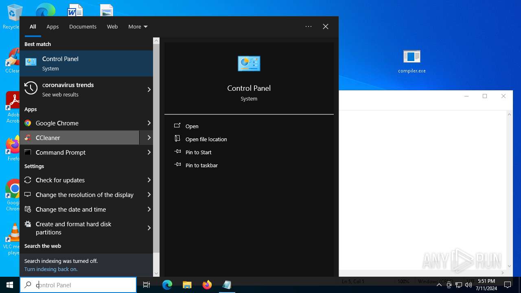
Task: Choose Pin to Start action
Action: tap(199, 152)
